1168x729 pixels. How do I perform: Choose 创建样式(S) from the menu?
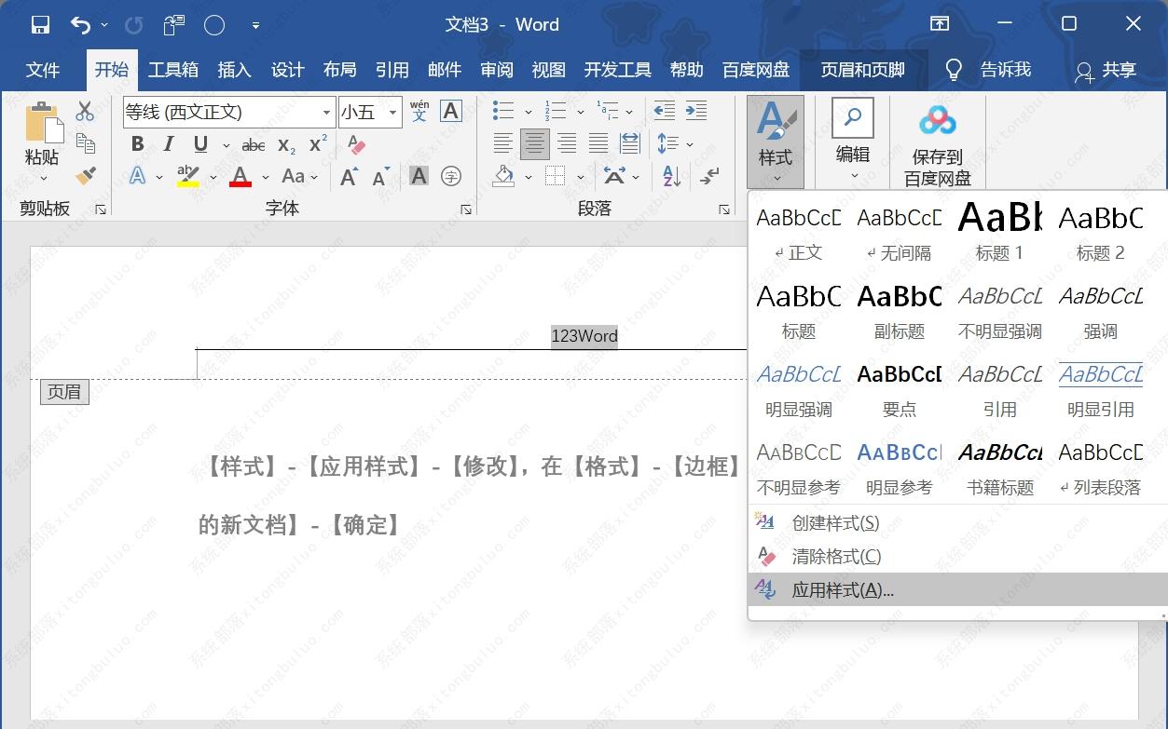[x=958, y=522]
